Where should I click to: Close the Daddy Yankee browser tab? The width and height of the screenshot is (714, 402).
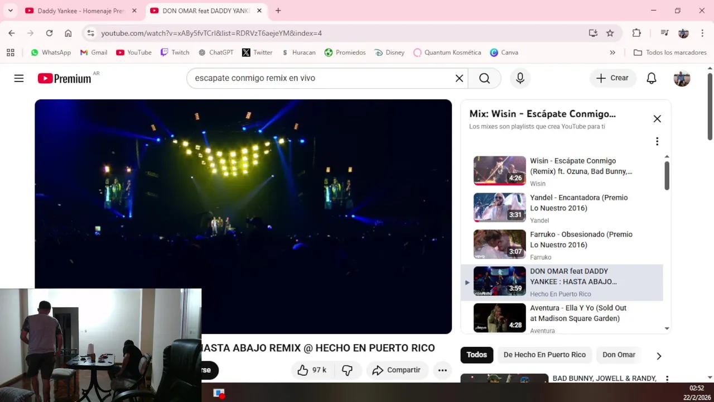134,11
